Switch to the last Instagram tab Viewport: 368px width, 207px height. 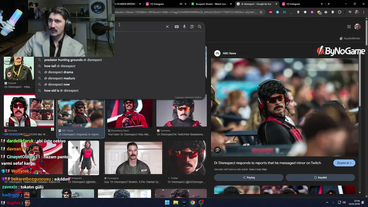pos(303,4)
